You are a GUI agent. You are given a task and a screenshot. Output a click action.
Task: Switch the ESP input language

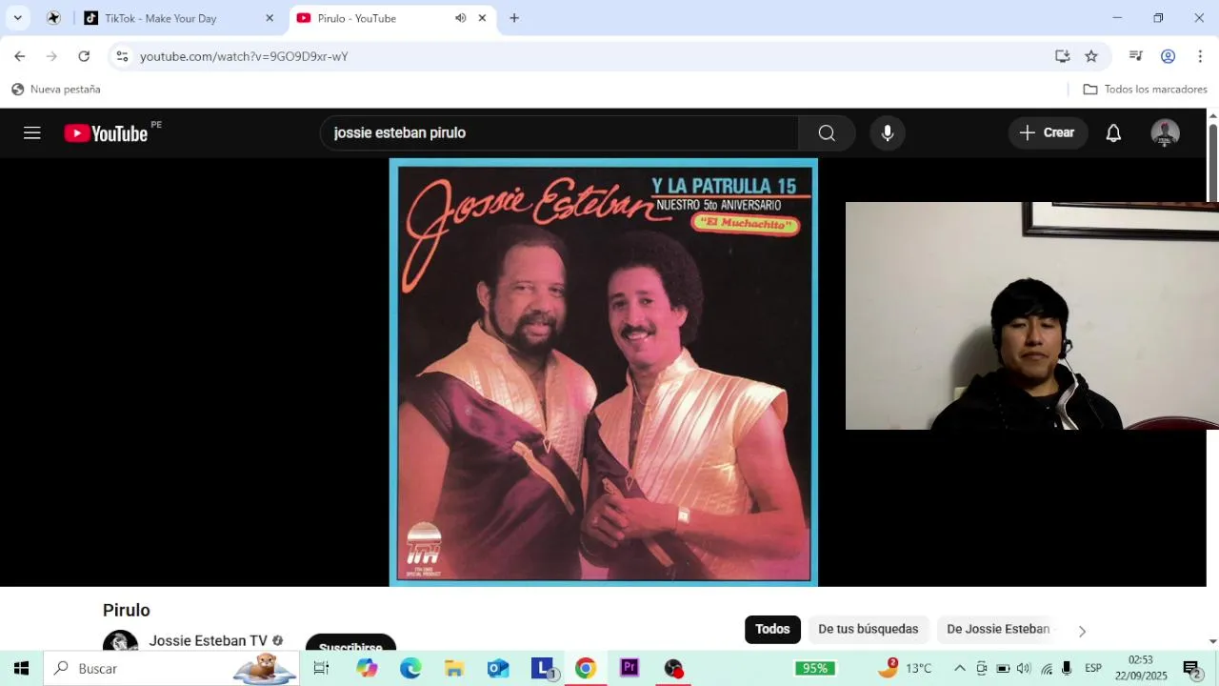click(1094, 669)
